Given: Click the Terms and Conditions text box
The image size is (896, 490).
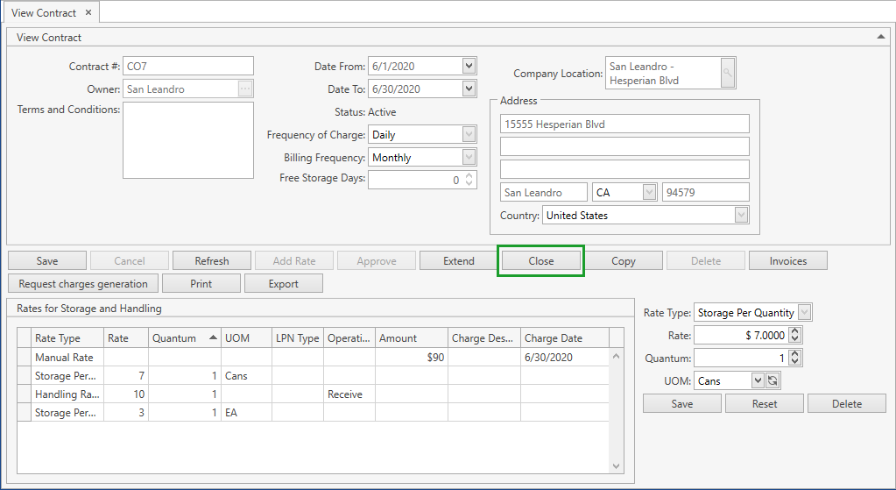Looking at the screenshot, I should (188, 140).
